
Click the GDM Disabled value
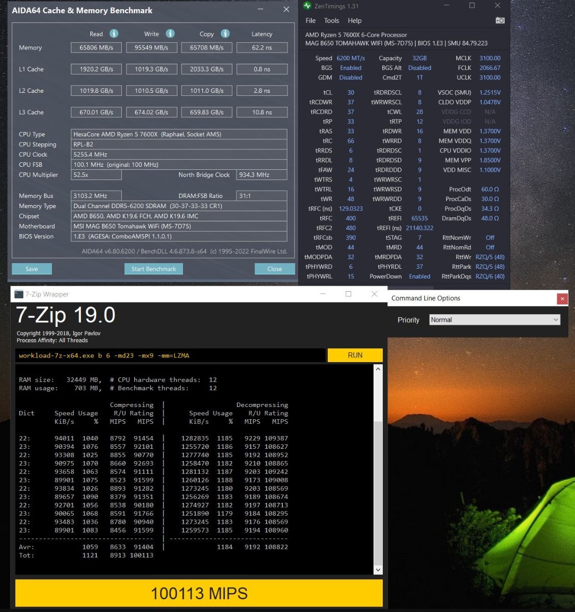point(351,78)
